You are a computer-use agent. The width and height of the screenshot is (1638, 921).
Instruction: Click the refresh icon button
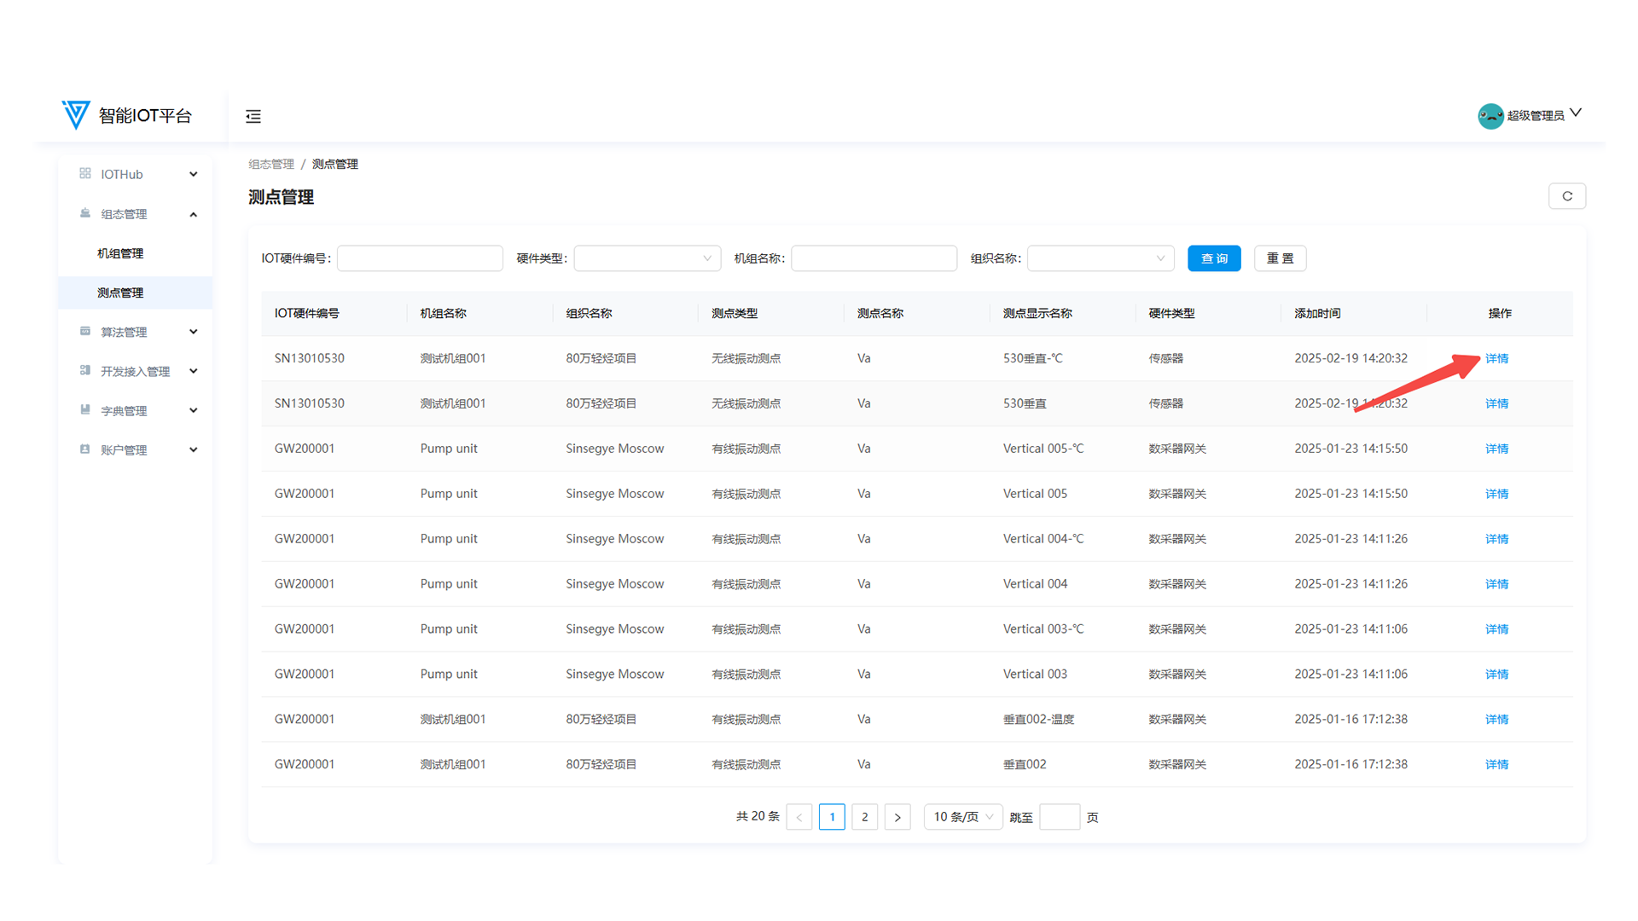coord(1566,196)
